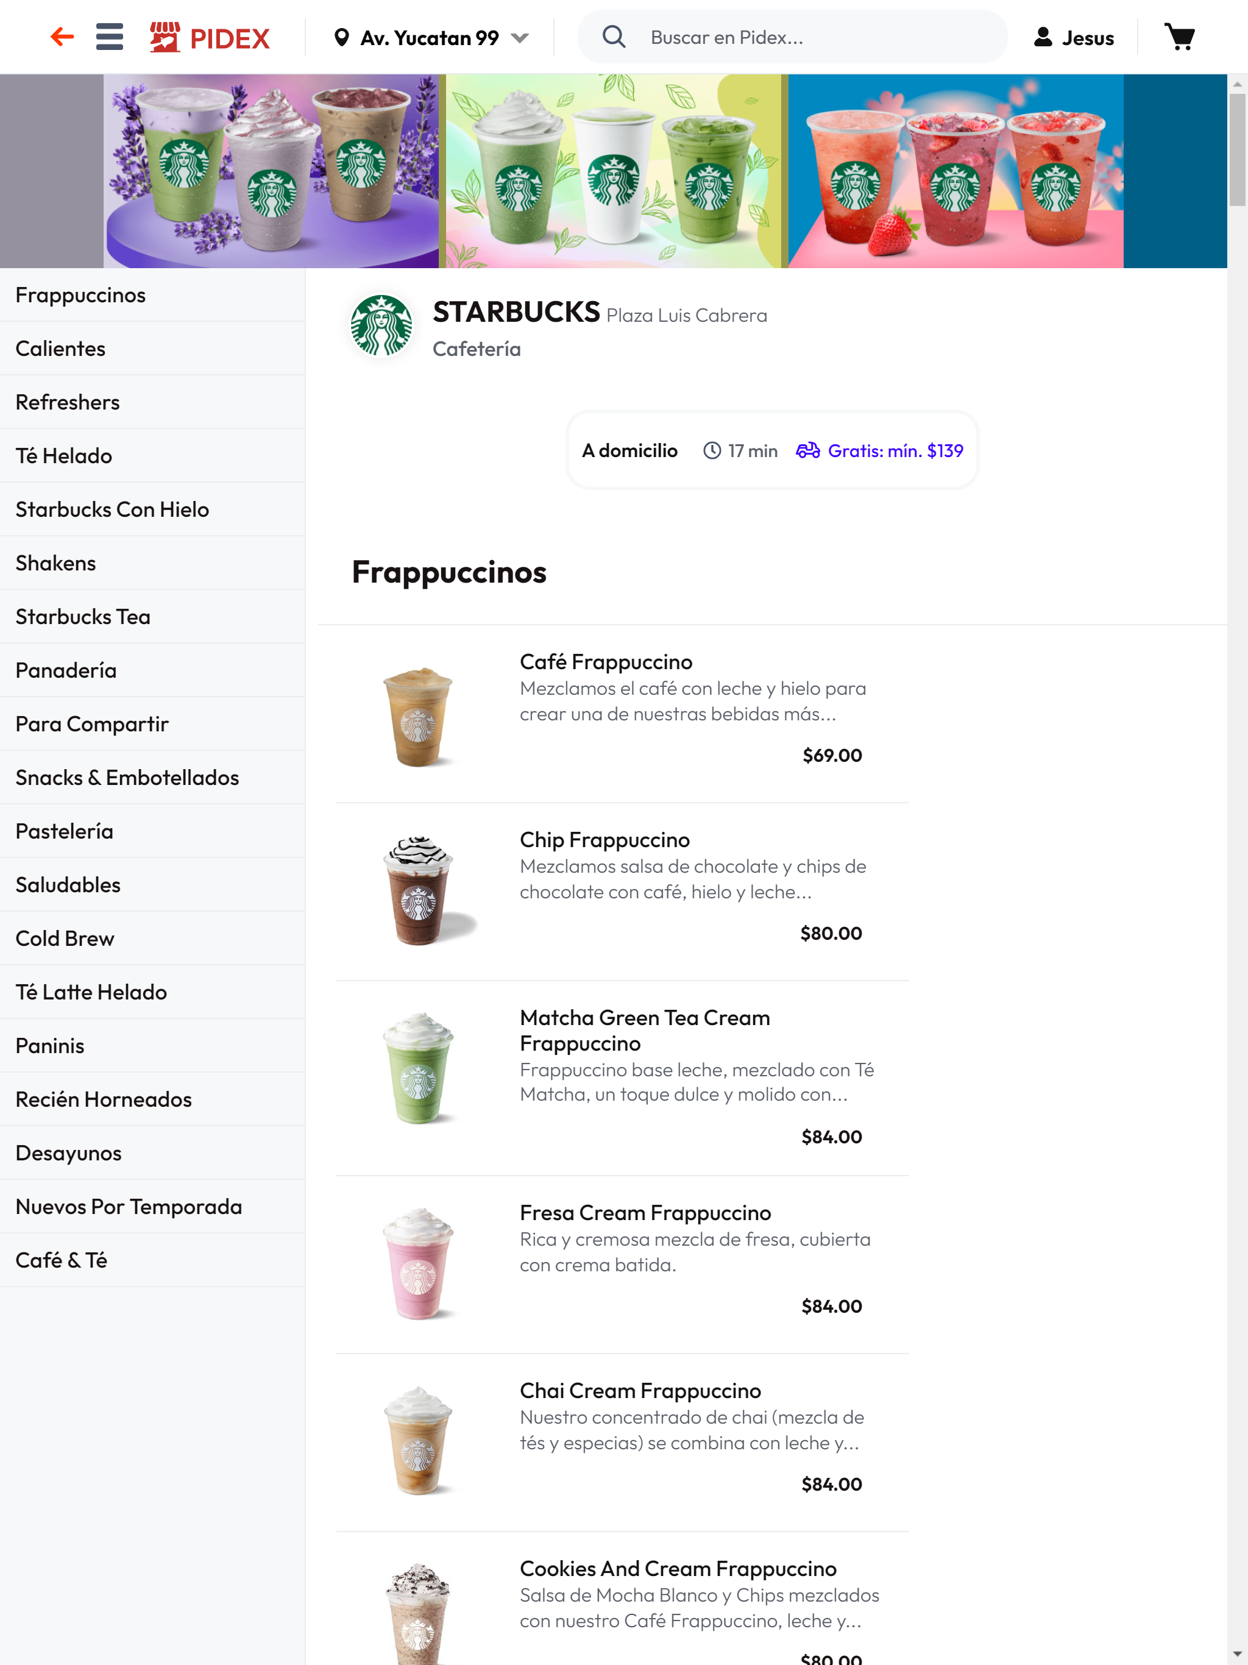1248x1665 pixels.
Task: Select the Cold Brew category
Action: click(x=153, y=938)
